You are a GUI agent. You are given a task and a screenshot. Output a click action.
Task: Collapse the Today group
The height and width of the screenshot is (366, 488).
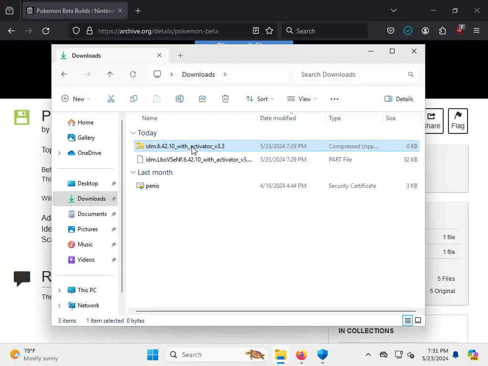pyautogui.click(x=133, y=133)
